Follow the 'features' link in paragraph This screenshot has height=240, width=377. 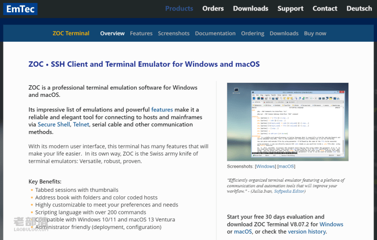pyautogui.click(x=162, y=109)
